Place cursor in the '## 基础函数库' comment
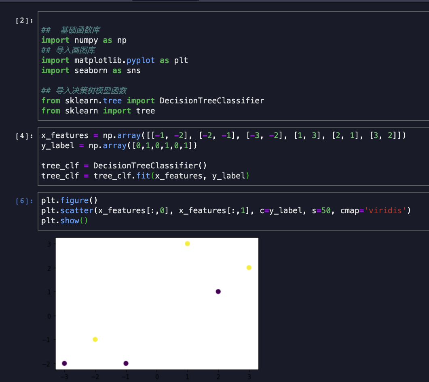Screen dimensions: 429x382 click(x=71, y=30)
